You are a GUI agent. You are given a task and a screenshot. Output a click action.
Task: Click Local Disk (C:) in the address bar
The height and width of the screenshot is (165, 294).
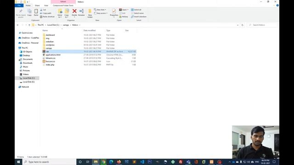[53, 25]
